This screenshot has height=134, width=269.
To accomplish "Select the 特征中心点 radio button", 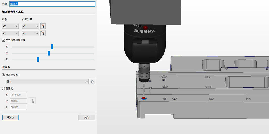I will coord(3,75).
